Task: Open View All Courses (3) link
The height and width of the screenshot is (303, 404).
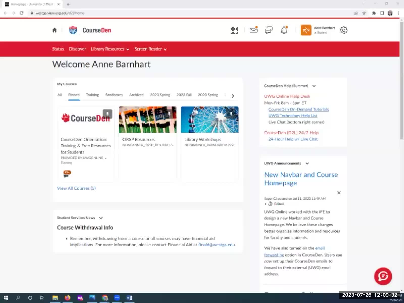Action: (77, 188)
